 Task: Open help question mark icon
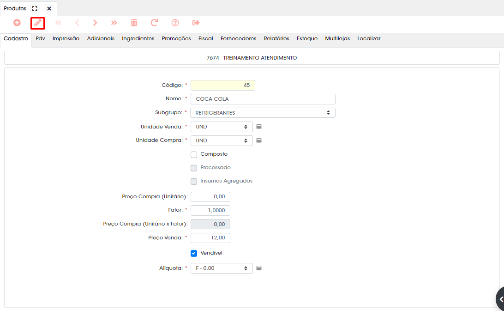[175, 23]
